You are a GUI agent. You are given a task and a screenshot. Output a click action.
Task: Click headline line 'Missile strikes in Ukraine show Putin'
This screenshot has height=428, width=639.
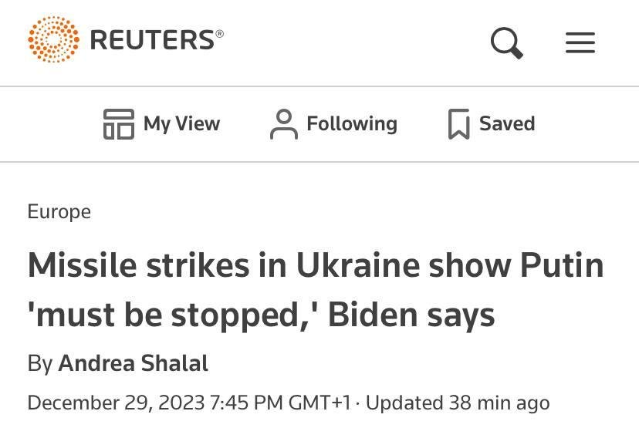pos(315,265)
